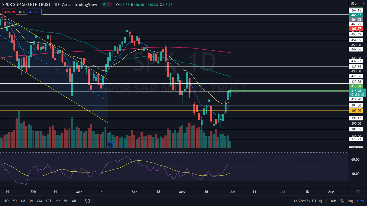367x206 pixels.
Task: Click the 458.49 price level label
Action: [355, 34]
